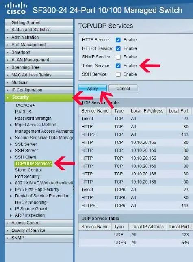Click the sidebar splitter handle dots
Screen dimensions: 193x262
coord(74,189)
